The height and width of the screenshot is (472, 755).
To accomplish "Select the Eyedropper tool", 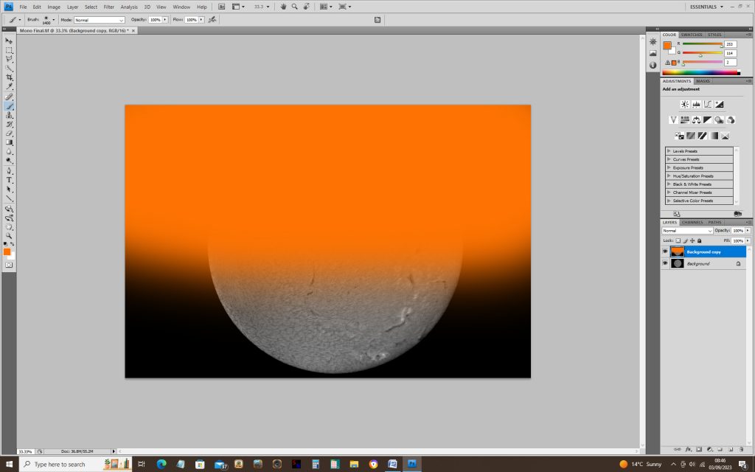I will (9, 87).
